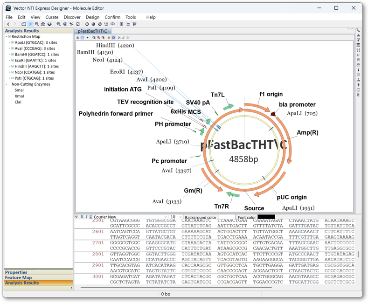The height and width of the screenshot is (303, 368).
Task: Toggle the PstI (CTGCAG) checkbox
Action: 13,78
